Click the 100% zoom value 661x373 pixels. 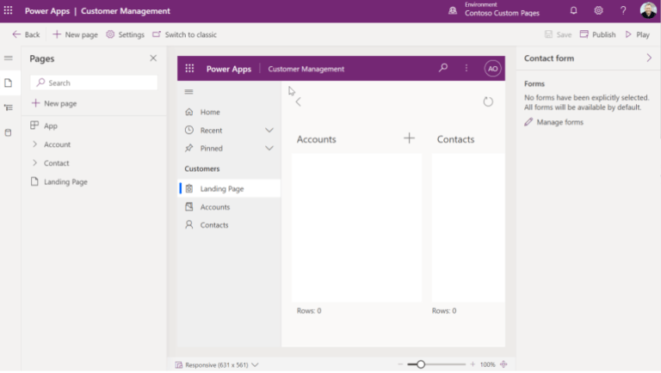(x=488, y=364)
